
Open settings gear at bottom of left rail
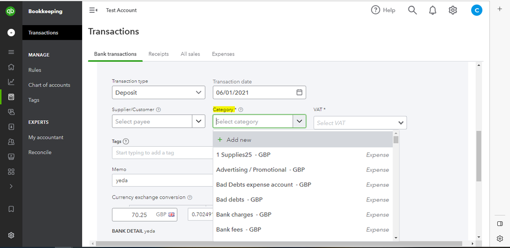pyautogui.click(x=11, y=235)
